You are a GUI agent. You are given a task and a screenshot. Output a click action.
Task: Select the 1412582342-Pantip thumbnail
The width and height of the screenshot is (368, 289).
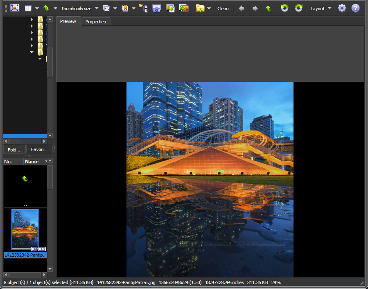[25, 230]
